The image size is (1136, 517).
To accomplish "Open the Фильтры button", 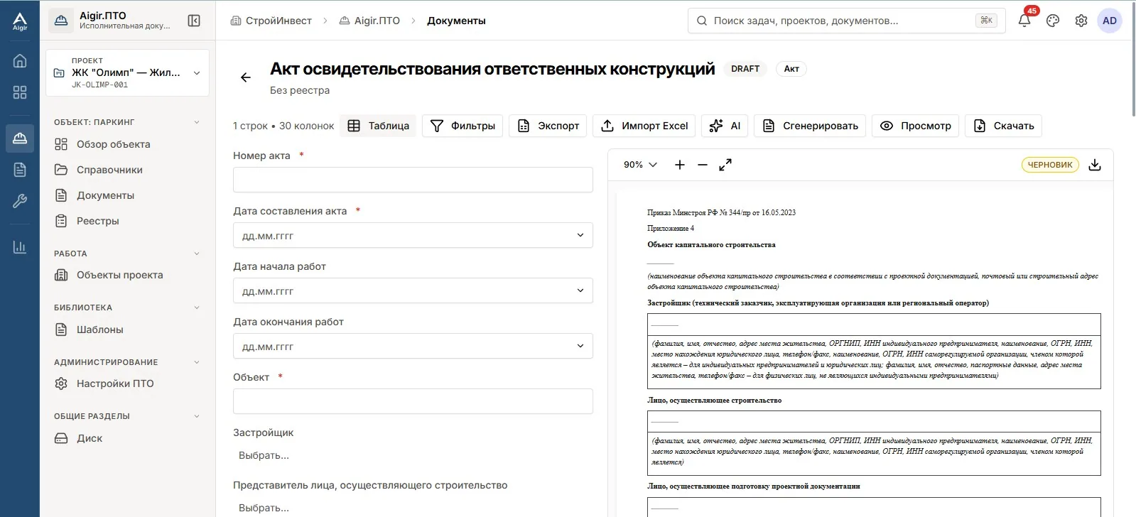I will 462,126.
